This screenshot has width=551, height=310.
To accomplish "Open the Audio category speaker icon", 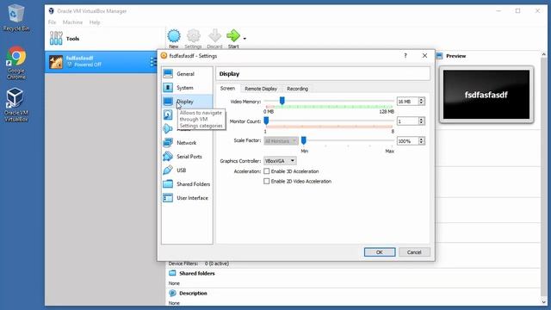I will pos(168,128).
